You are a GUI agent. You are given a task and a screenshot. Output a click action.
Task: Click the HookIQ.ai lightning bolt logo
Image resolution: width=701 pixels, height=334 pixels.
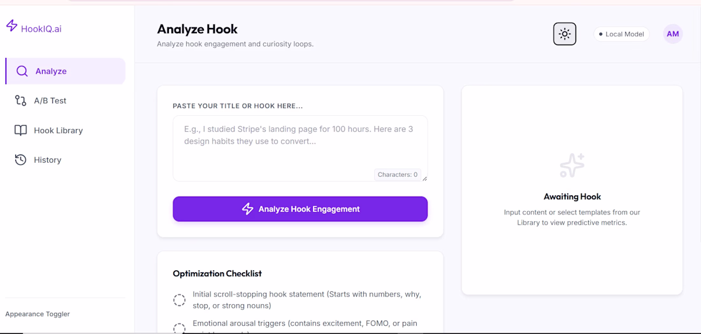(11, 26)
